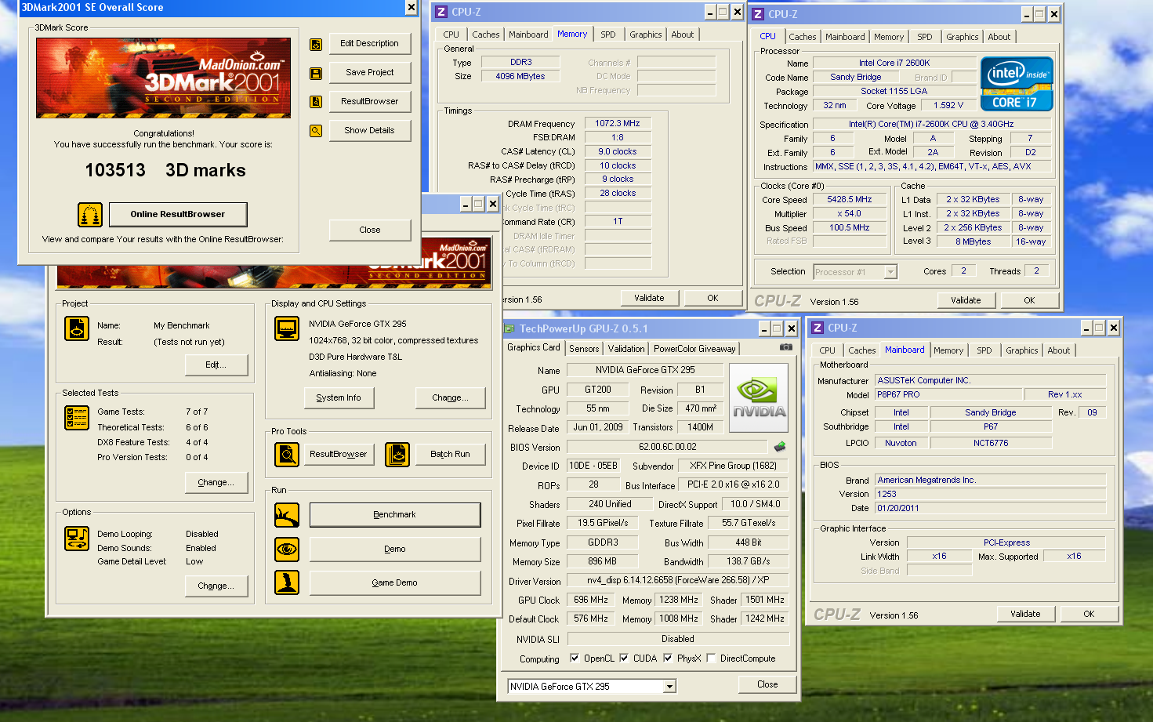Select the SPD tab in the CPU-Z Memory window
Image resolution: width=1153 pixels, height=722 pixels.
[x=608, y=34]
